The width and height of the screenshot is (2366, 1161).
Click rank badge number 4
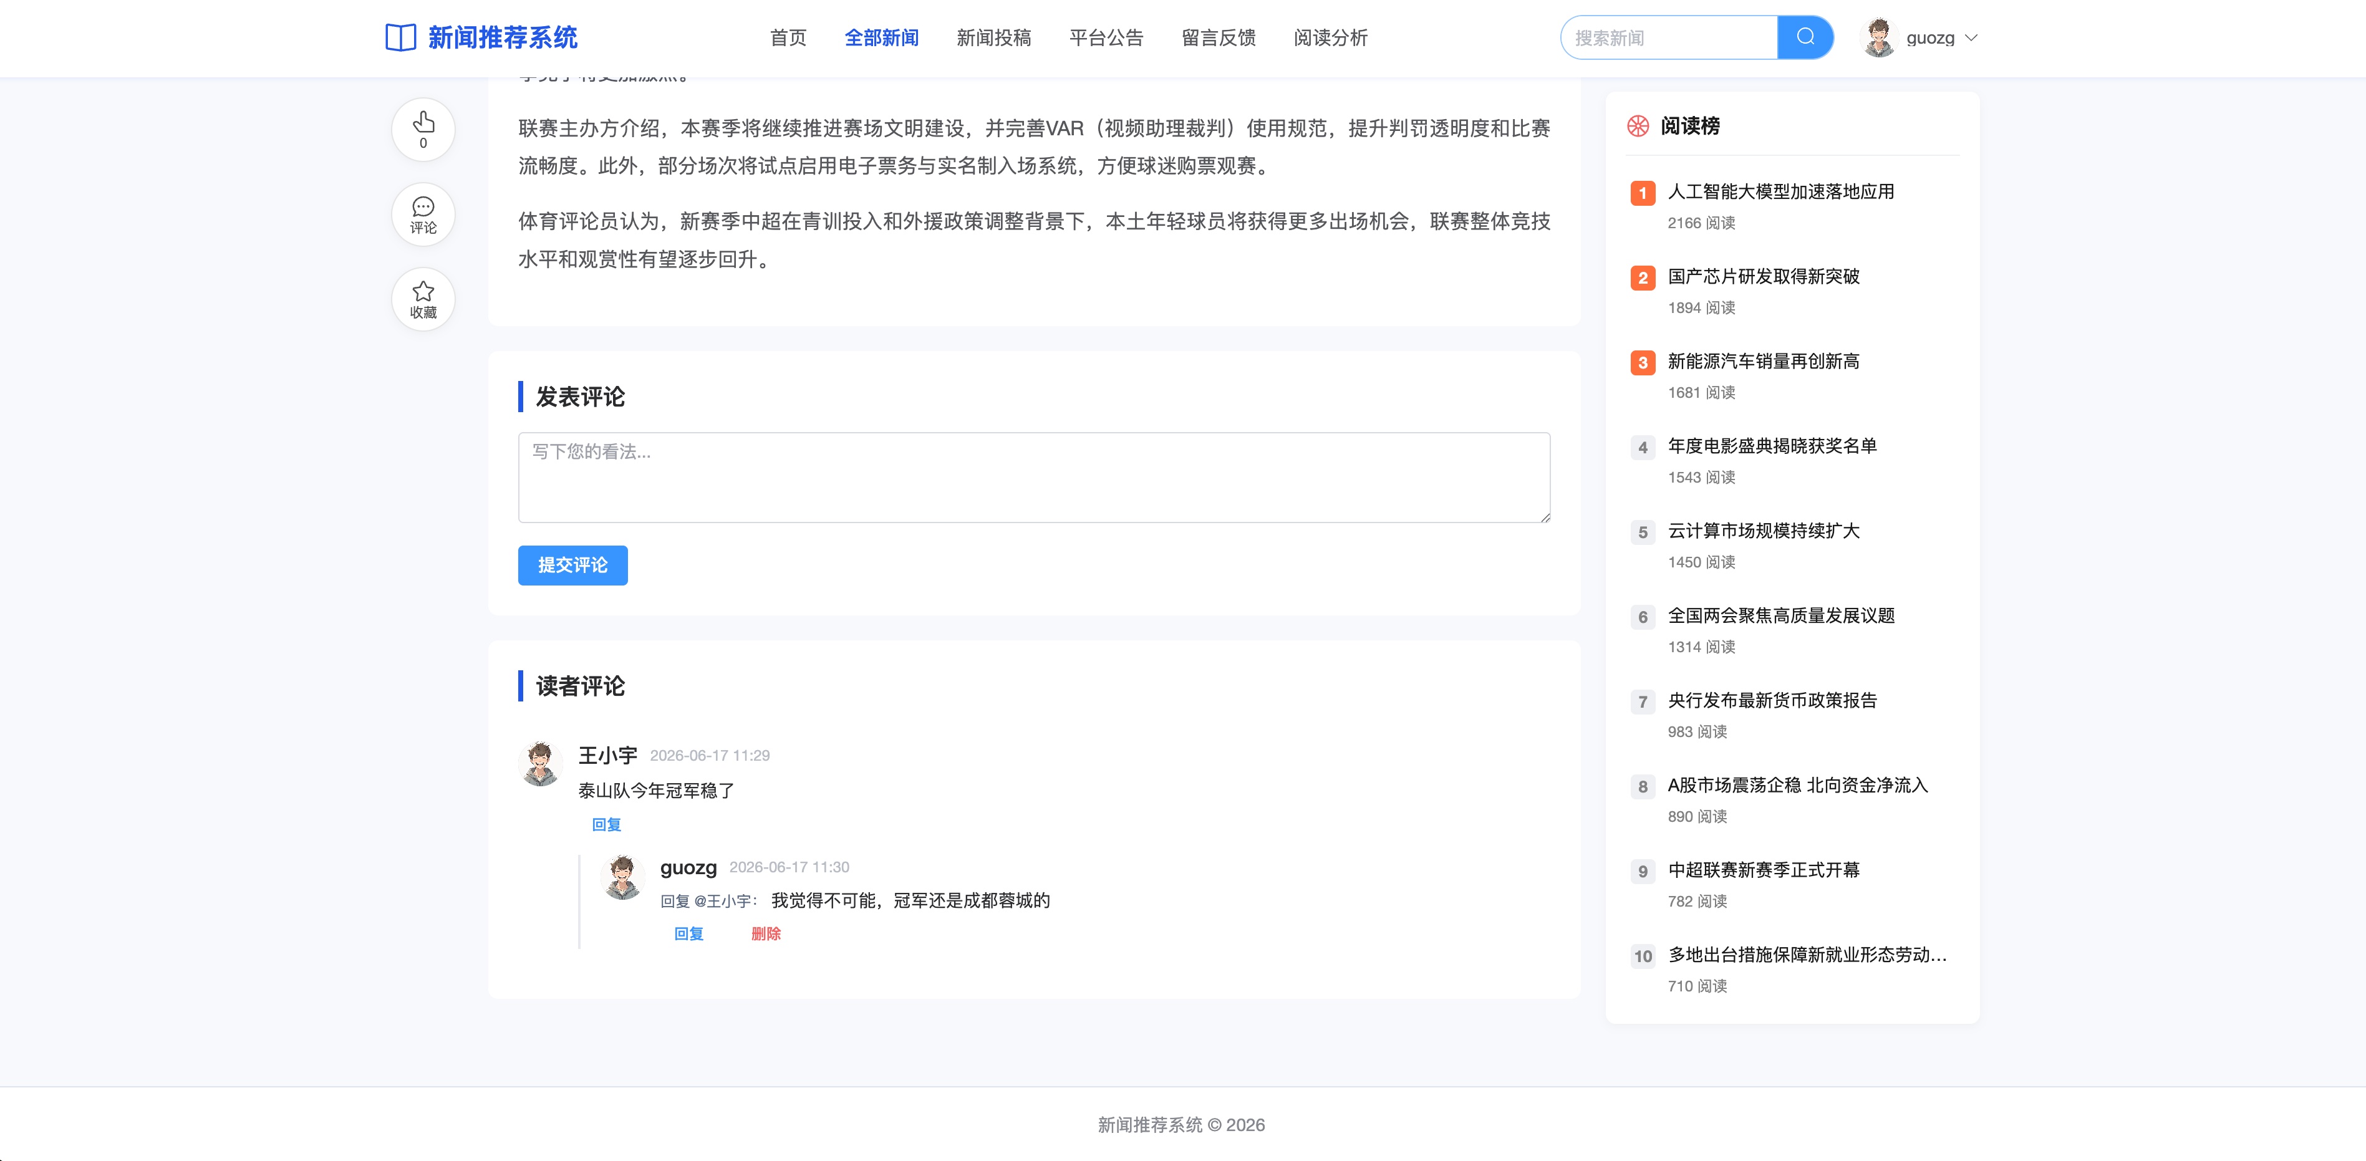click(1642, 447)
